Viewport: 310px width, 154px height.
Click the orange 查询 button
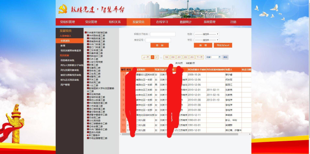(160, 45)
